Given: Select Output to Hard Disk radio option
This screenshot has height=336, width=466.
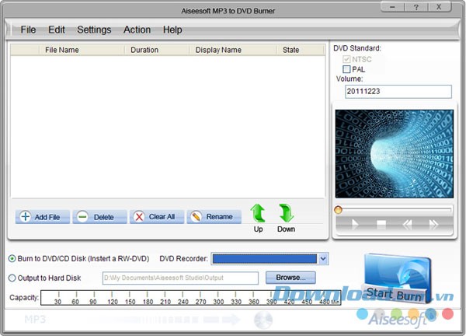Looking at the screenshot, I should click(x=12, y=278).
